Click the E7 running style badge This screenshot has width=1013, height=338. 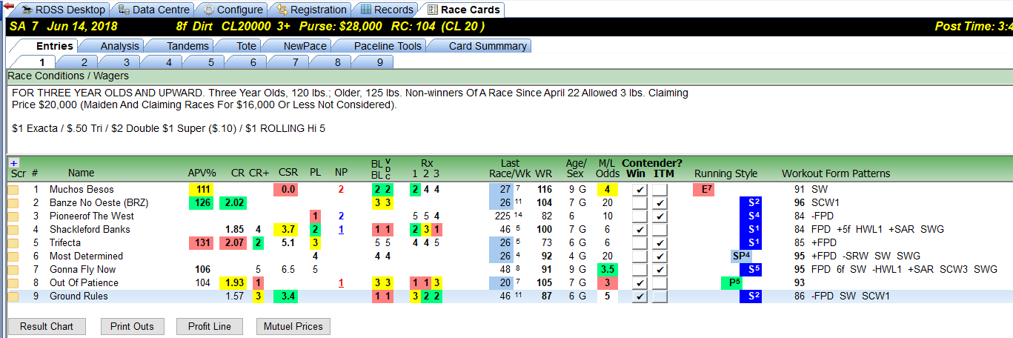(x=703, y=190)
